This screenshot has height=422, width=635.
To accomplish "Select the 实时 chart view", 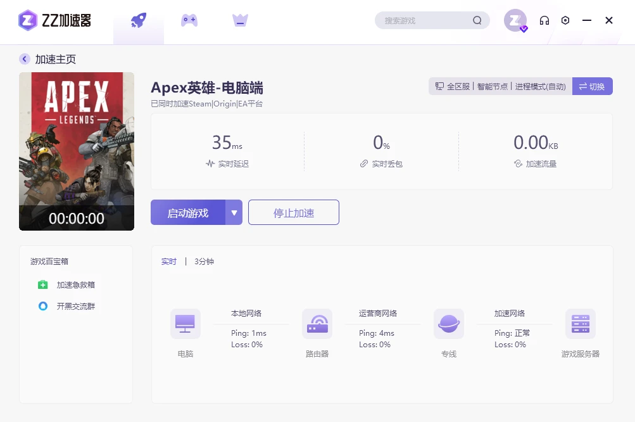I will point(169,262).
